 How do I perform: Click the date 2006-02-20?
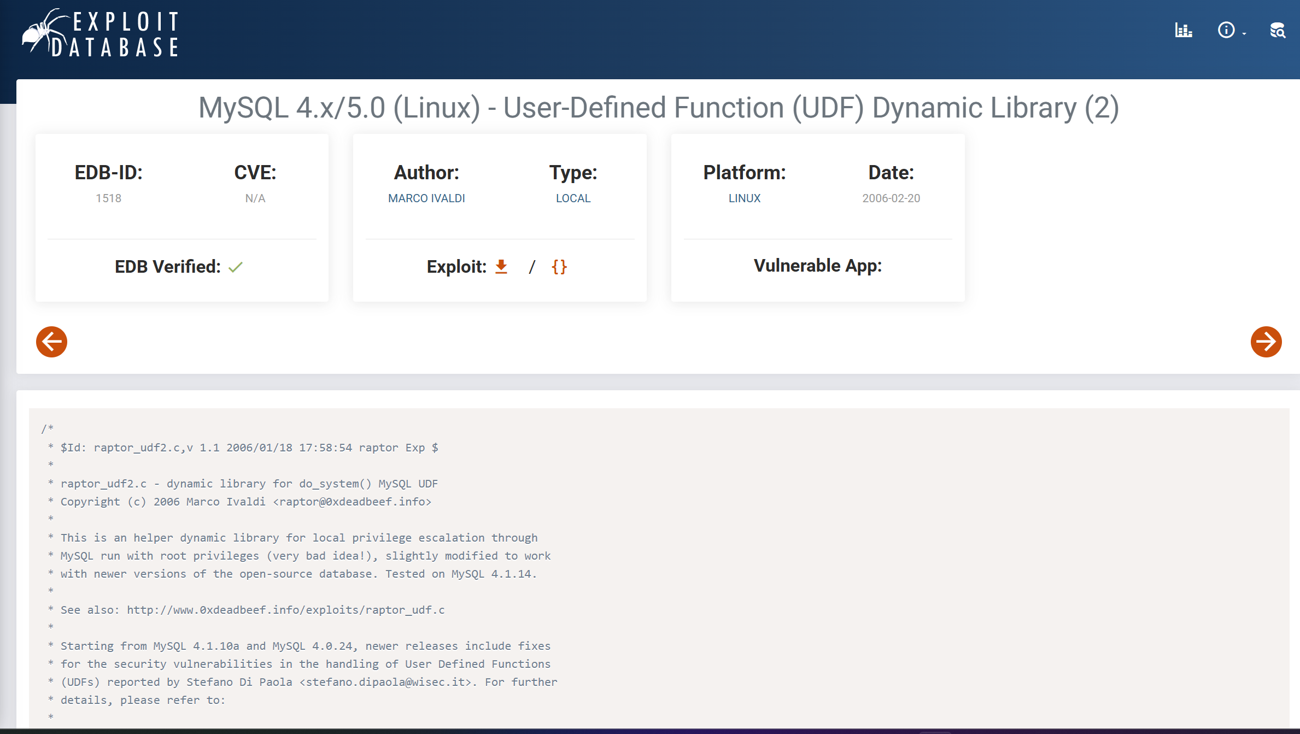click(x=891, y=198)
